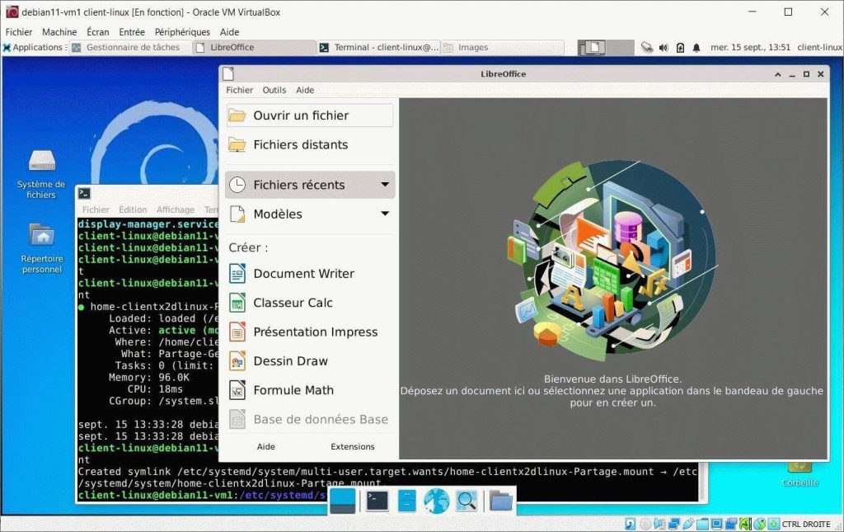
Task: Open VirtualBox Fichier menu
Action: pos(19,32)
